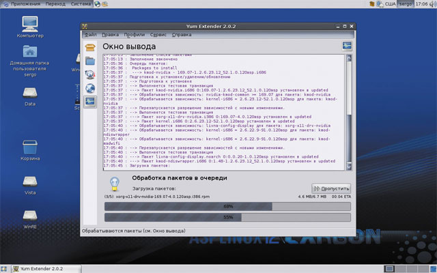
Task: Select the WinRE drive desktop icon
Action: click(30, 220)
